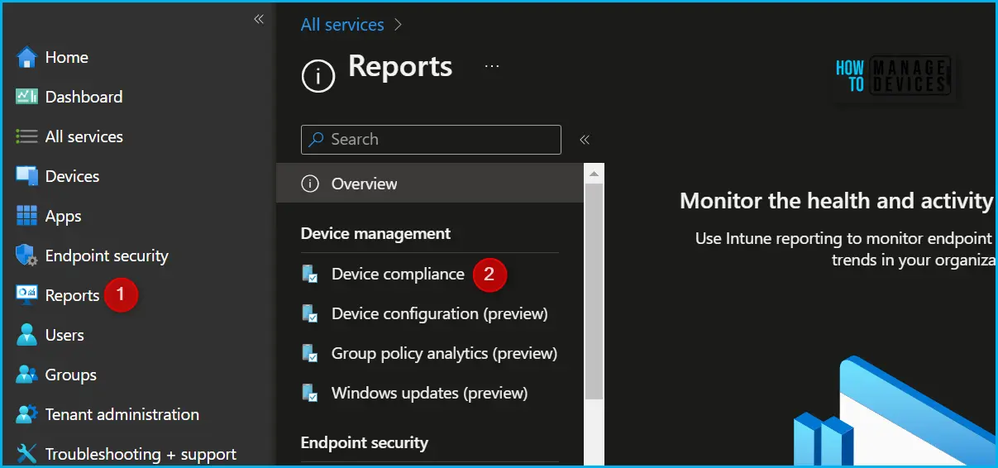Click the Users person icon

click(x=26, y=335)
